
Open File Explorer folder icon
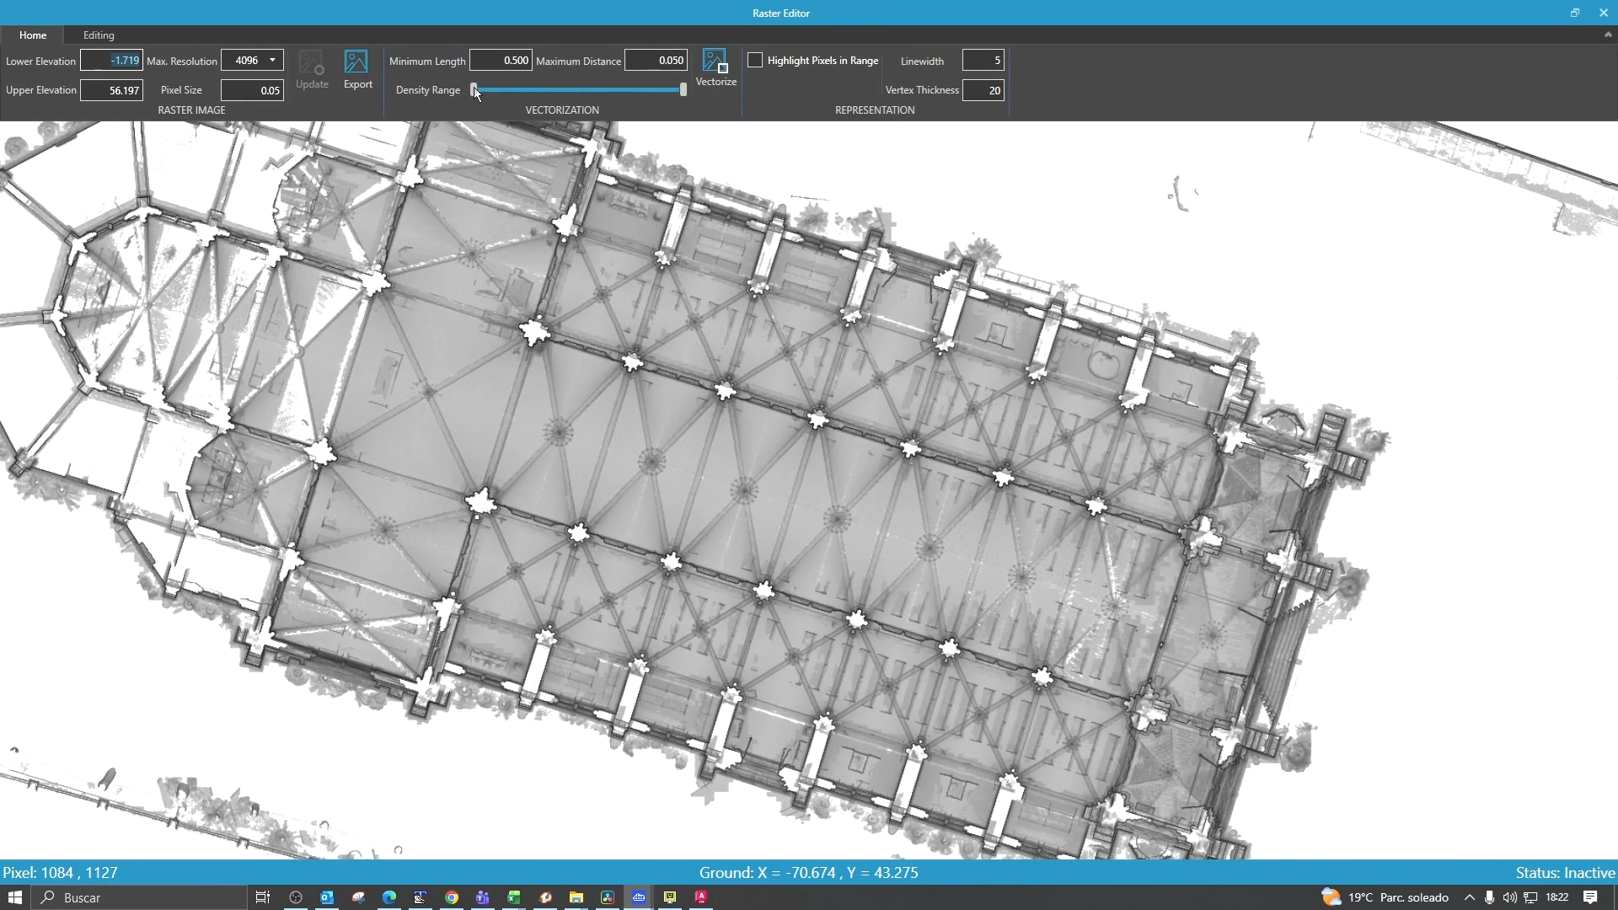(x=576, y=897)
